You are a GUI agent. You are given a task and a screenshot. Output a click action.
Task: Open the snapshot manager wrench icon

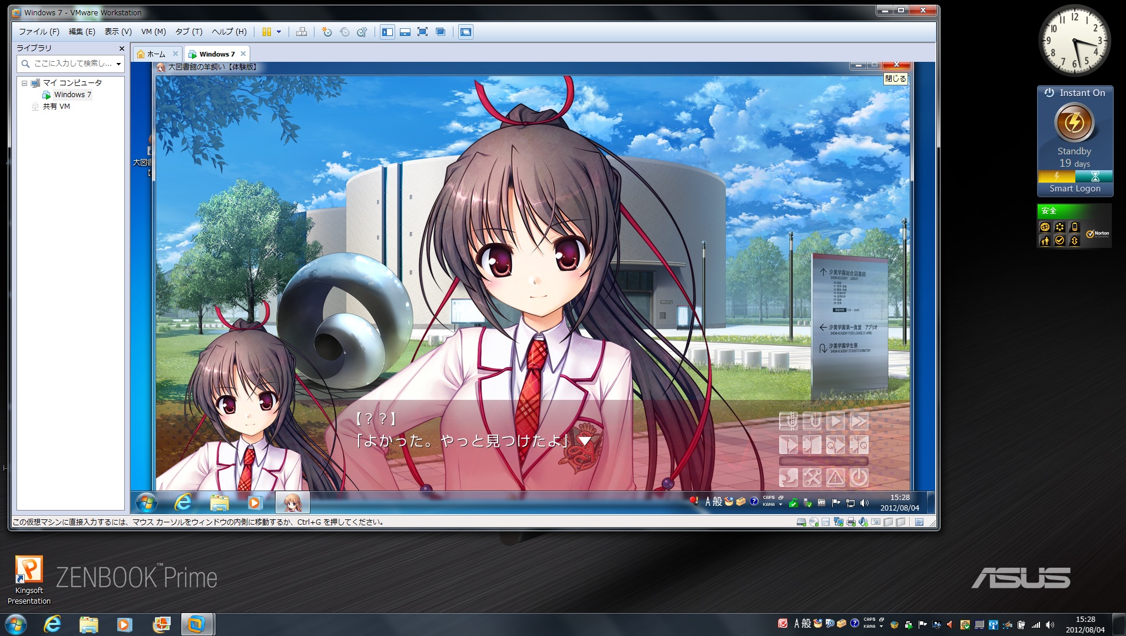pos(362,32)
